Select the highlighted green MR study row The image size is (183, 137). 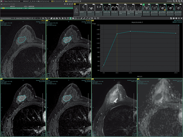[x=37, y=8]
